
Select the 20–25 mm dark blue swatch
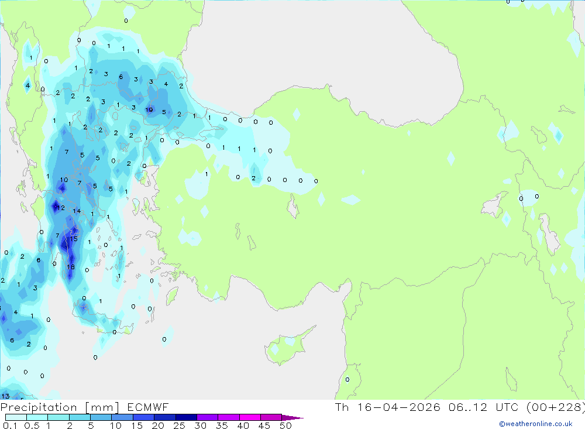pos(165,417)
